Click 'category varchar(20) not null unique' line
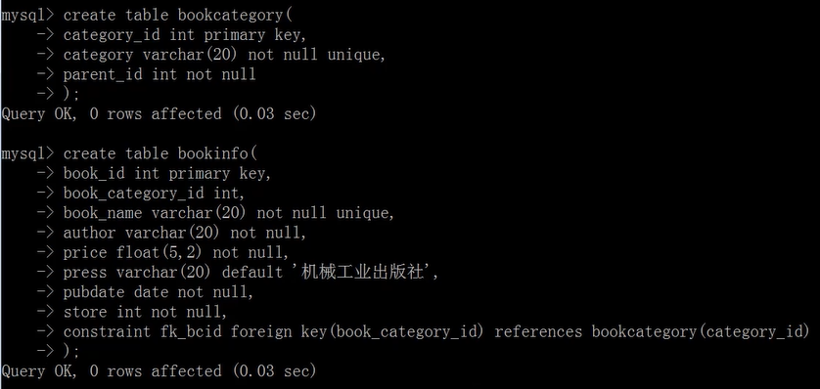820x389 pixels. [x=224, y=55]
